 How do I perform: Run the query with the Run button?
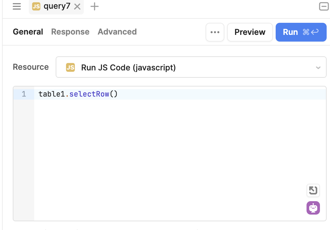[x=301, y=32]
